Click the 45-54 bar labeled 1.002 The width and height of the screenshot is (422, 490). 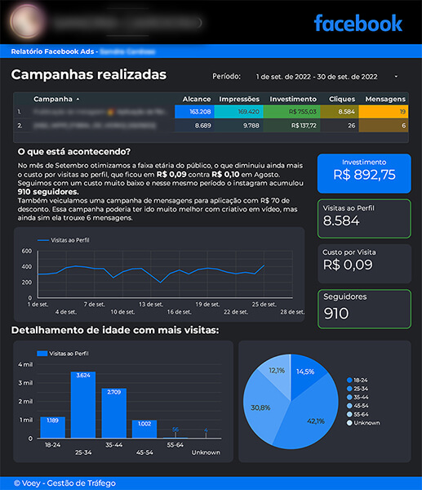tap(144, 429)
